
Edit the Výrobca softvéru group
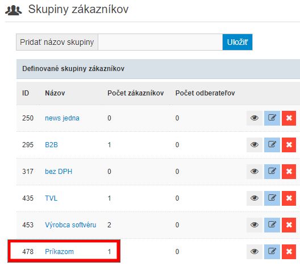[x=272, y=225]
